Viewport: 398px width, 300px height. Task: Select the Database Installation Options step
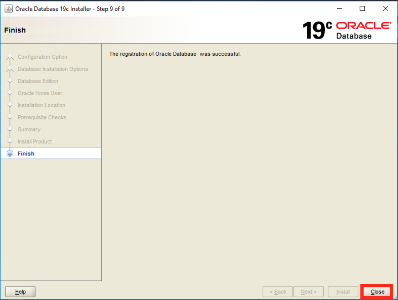click(53, 69)
